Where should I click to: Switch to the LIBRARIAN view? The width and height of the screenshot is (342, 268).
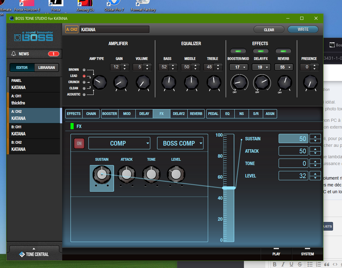[46, 68]
